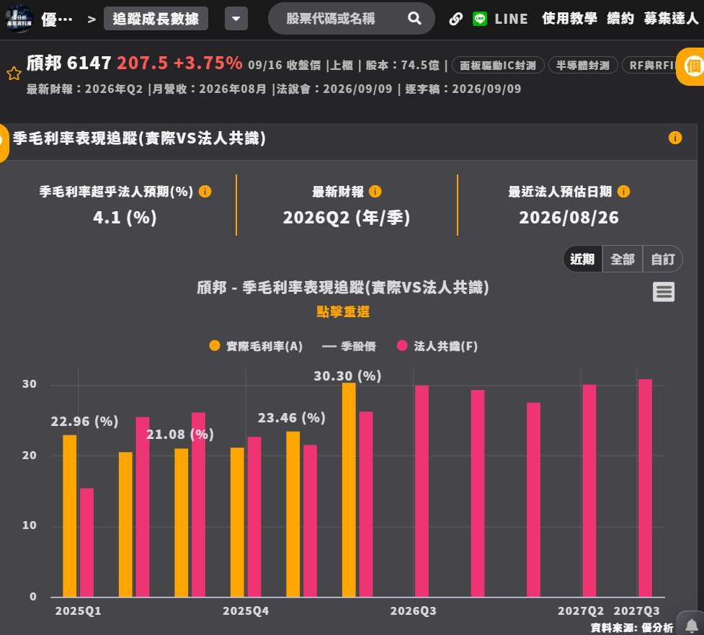This screenshot has width=704, height=635.
Task: Select the 全部 range tab
Action: (x=623, y=259)
